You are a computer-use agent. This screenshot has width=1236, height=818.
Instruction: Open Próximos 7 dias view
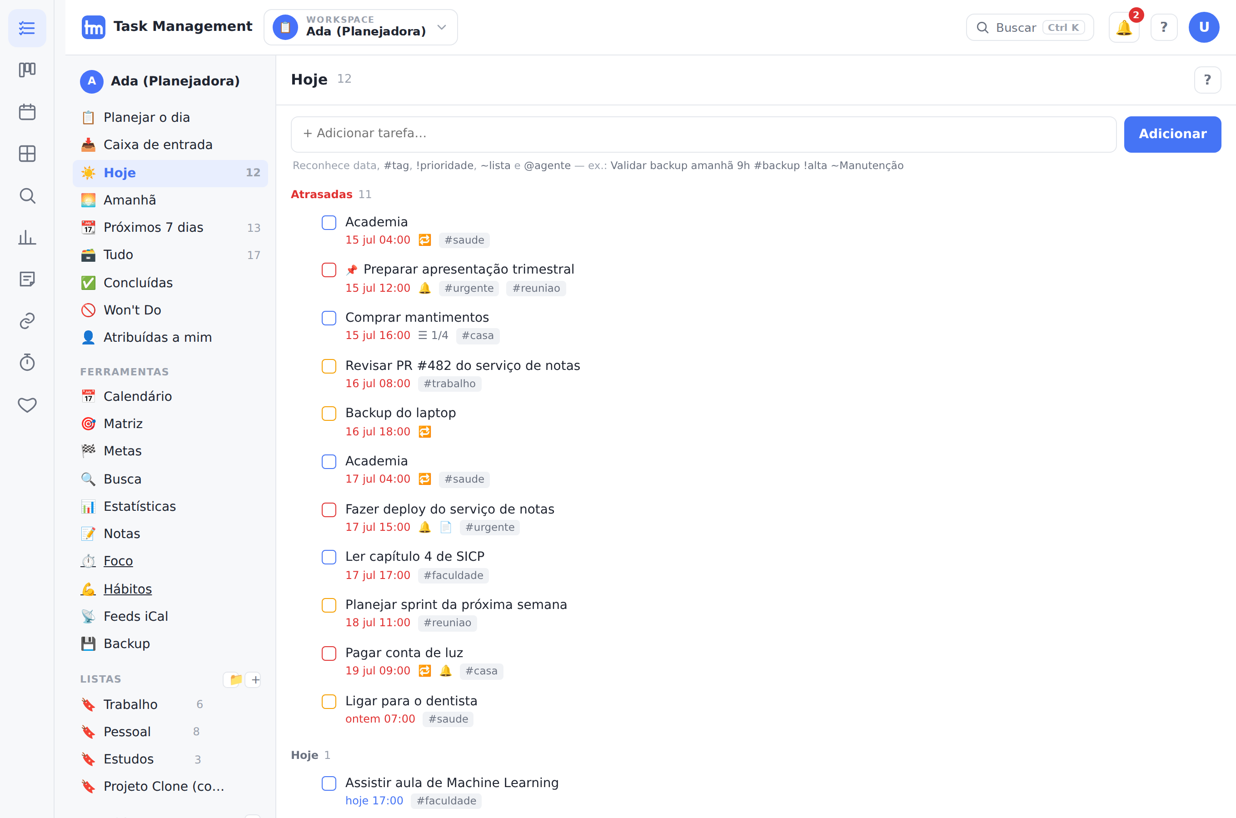(x=170, y=228)
